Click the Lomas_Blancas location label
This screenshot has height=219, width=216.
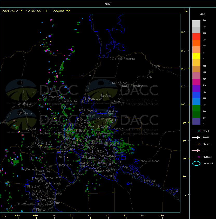[149, 161]
